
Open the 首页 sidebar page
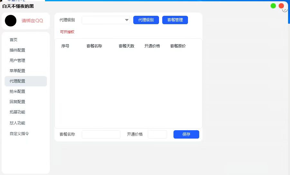pyautogui.click(x=14, y=40)
